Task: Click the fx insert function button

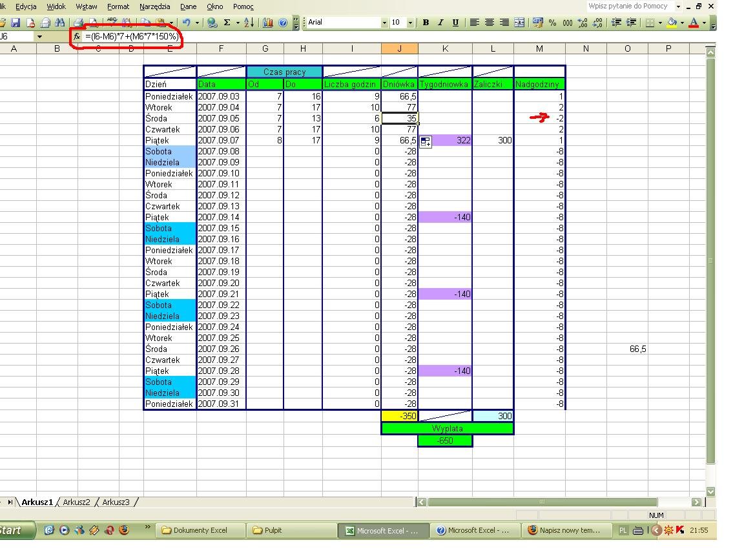Action: point(77,36)
